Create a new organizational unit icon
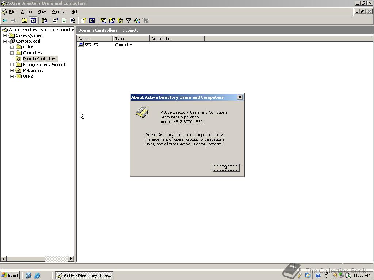The image size is (374, 280). 120,21
